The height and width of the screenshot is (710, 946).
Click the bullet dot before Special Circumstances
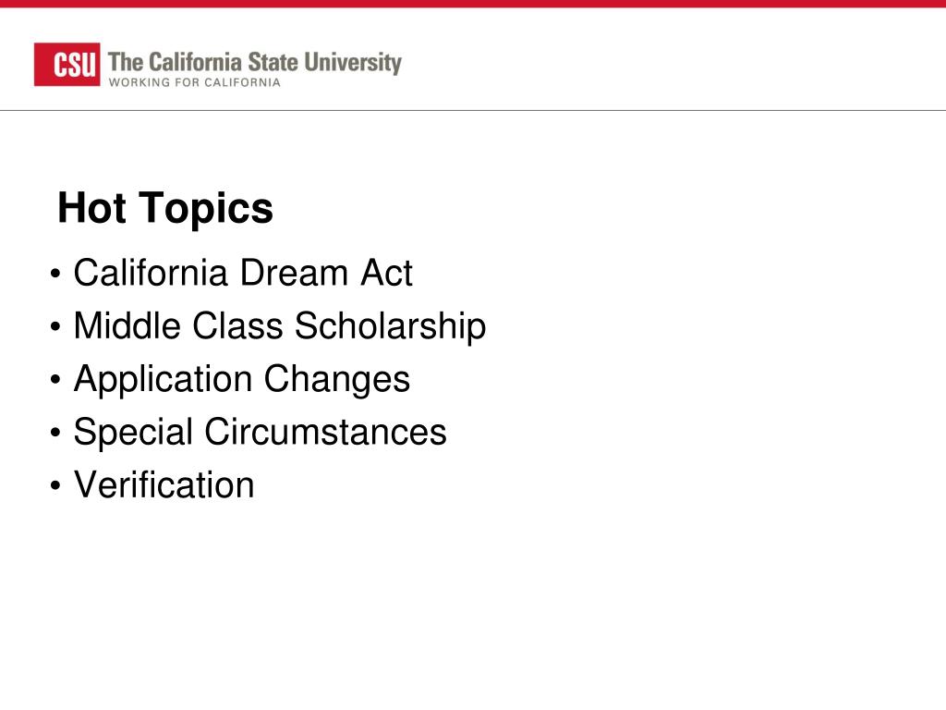pyautogui.click(x=55, y=433)
